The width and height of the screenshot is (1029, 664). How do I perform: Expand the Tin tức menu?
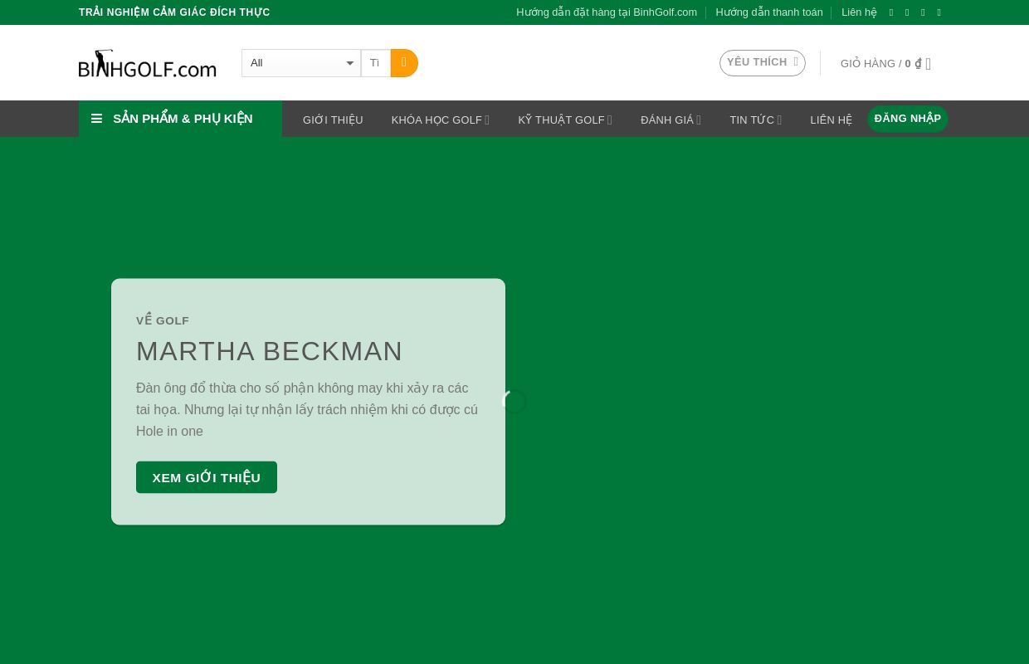click(x=755, y=120)
